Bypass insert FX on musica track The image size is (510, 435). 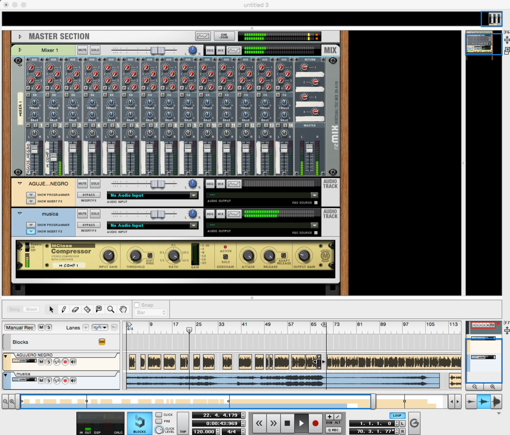(89, 225)
